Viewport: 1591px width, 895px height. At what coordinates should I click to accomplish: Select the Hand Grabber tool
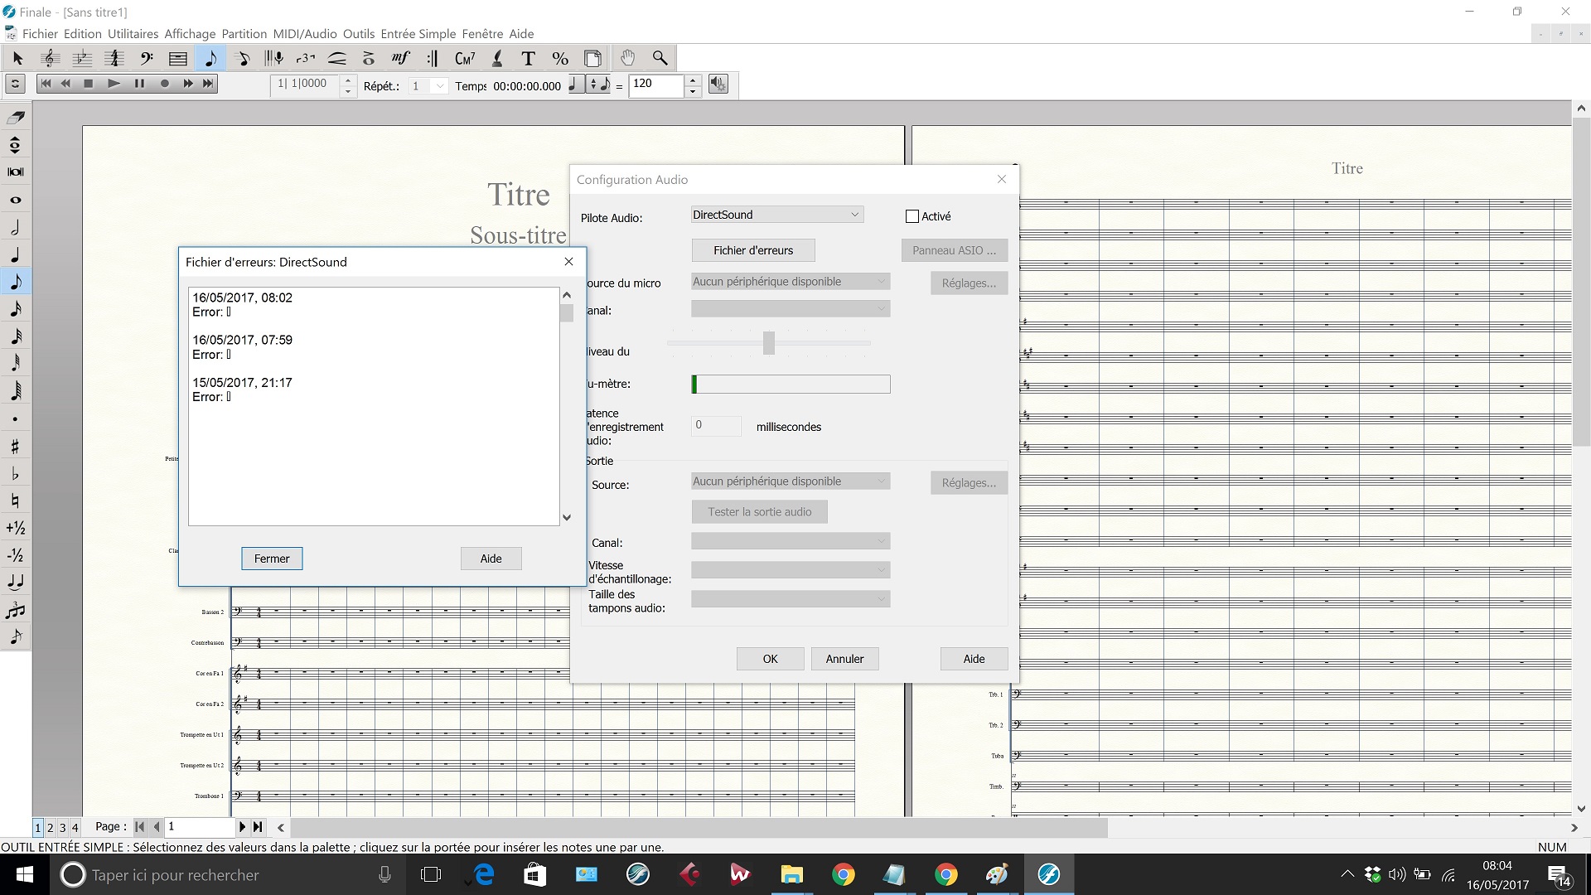pyautogui.click(x=627, y=58)
